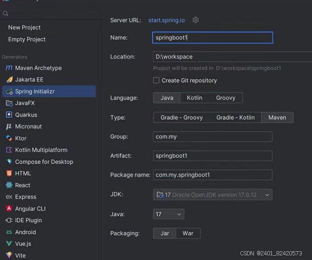The image size is (312, 260).
Task: Focus the Group input field
Action: (212, 137)
